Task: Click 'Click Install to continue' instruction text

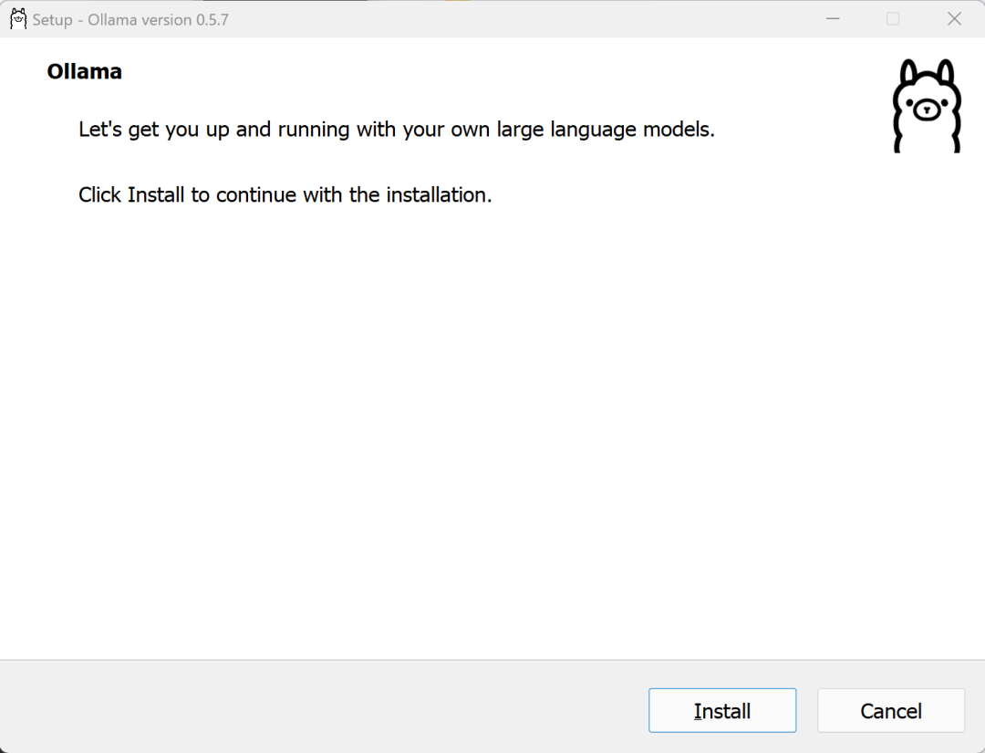Action: coord(285,194)
